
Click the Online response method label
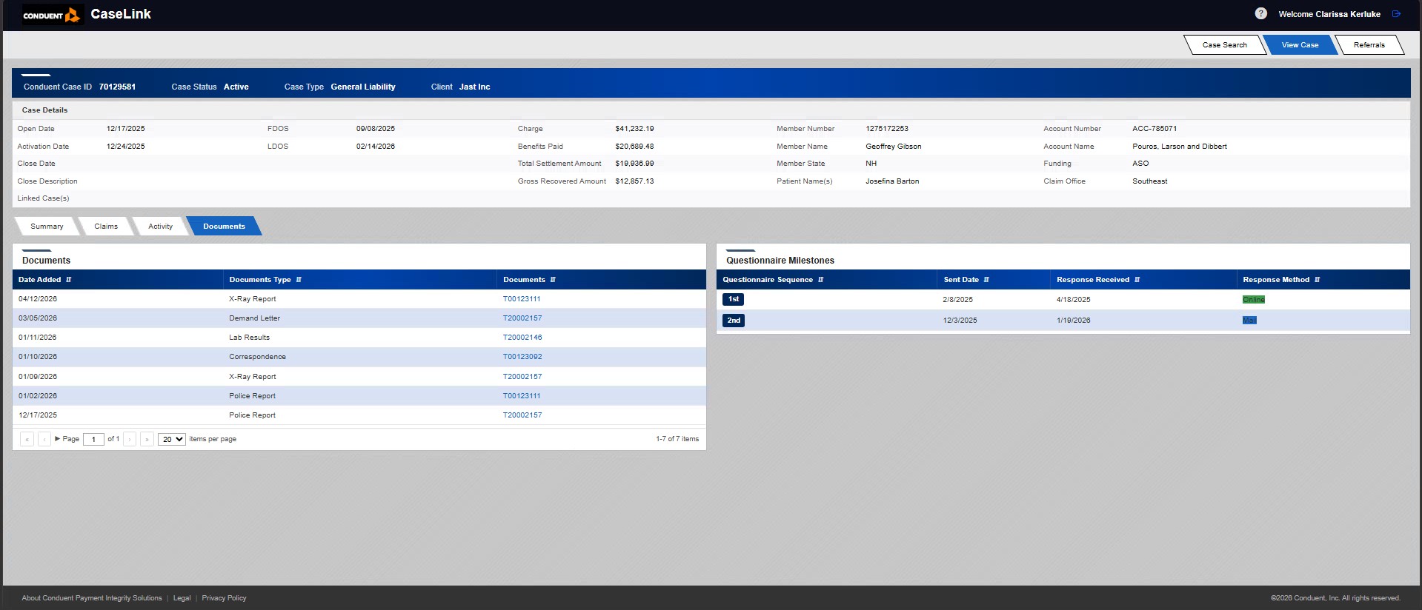[x=1254, y=300]
